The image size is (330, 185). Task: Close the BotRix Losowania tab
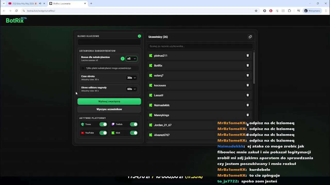tap(85, 4)
